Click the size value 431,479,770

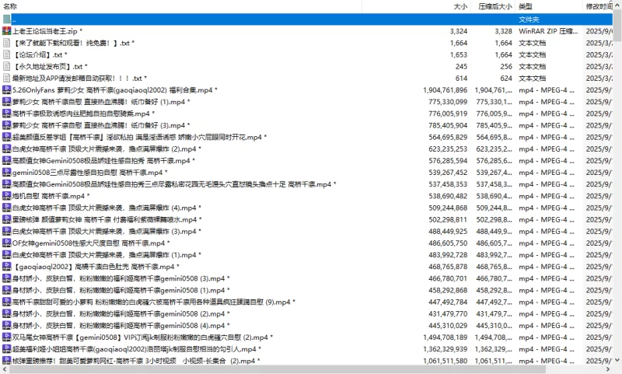pos(448,313)
